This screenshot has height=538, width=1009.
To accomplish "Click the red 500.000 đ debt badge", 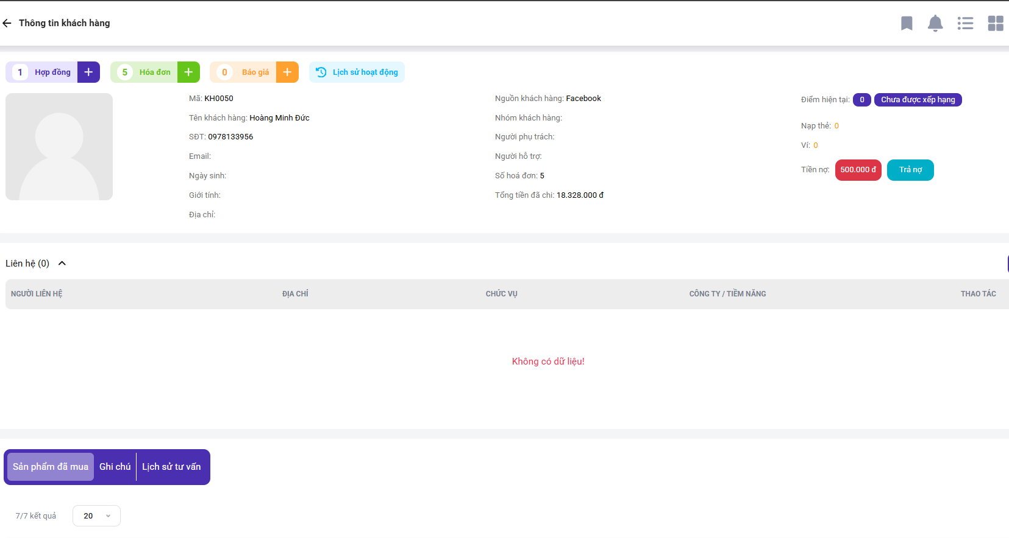I will [858, 170].
